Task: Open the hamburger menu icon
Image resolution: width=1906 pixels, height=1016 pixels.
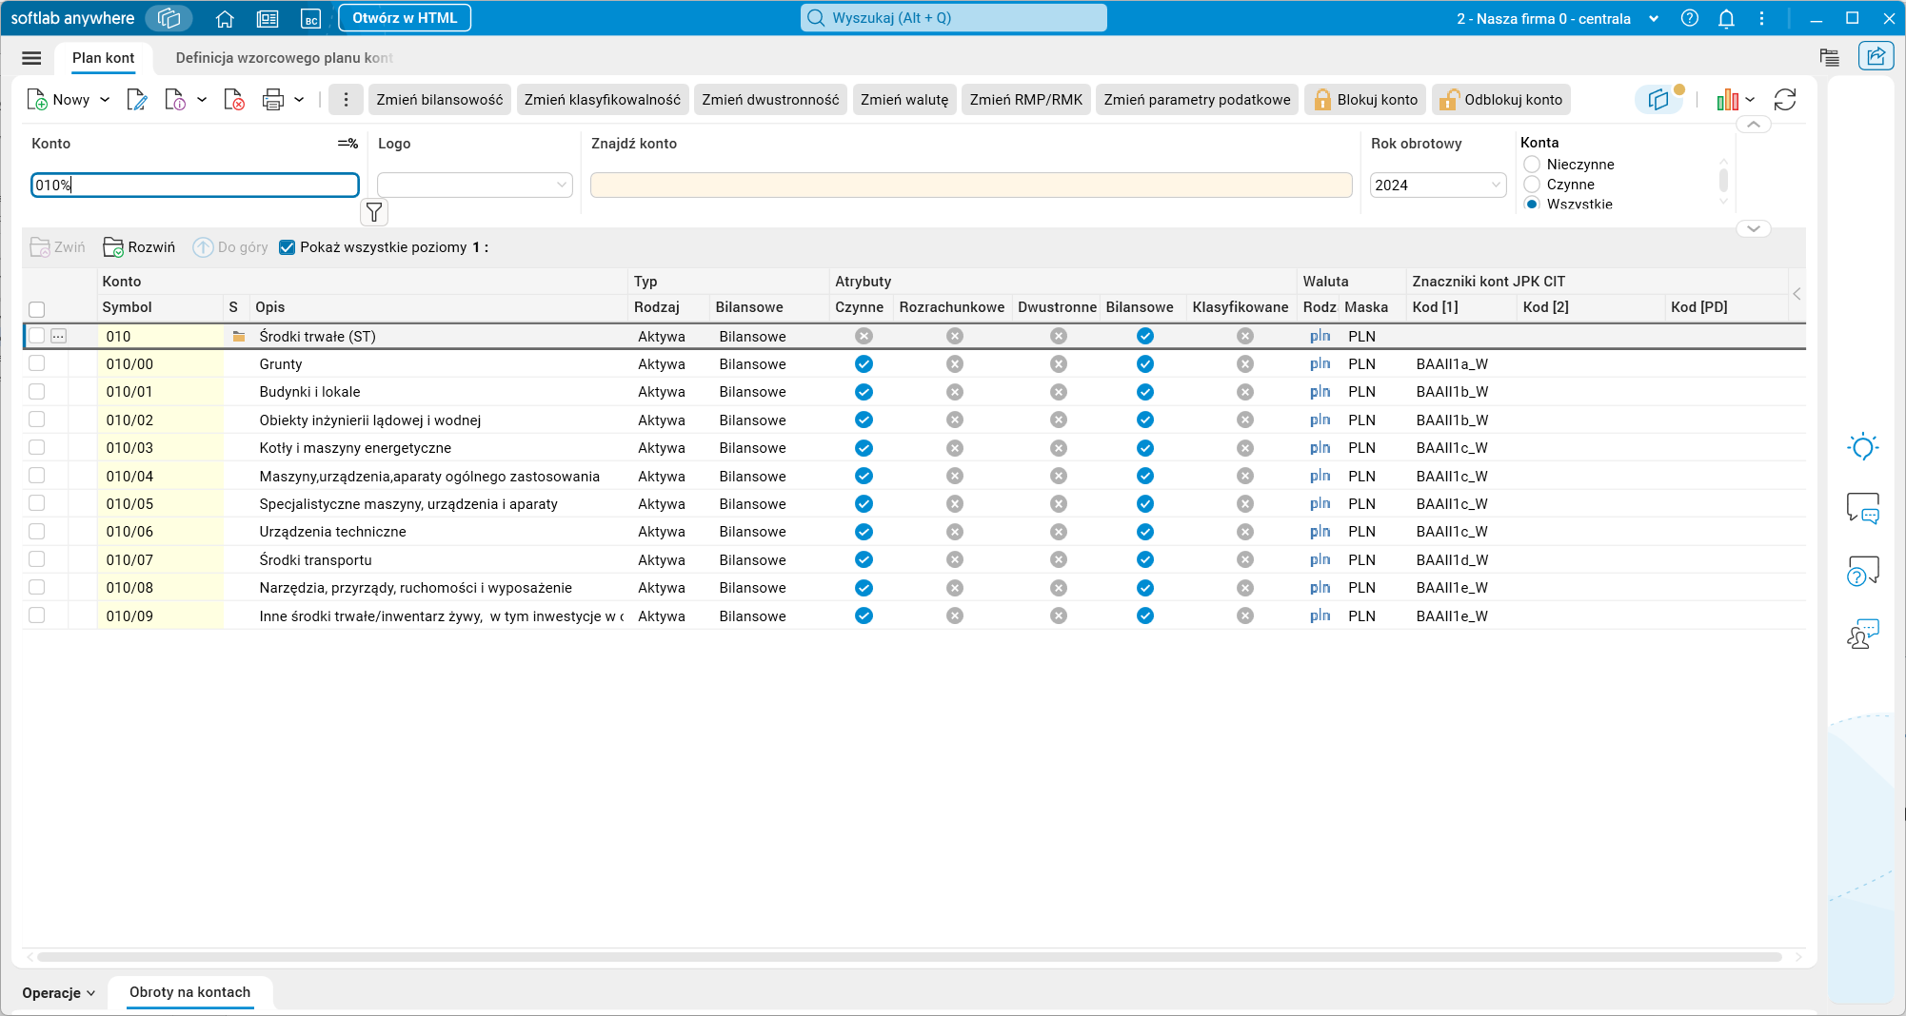Action: [x=31, y=58]
